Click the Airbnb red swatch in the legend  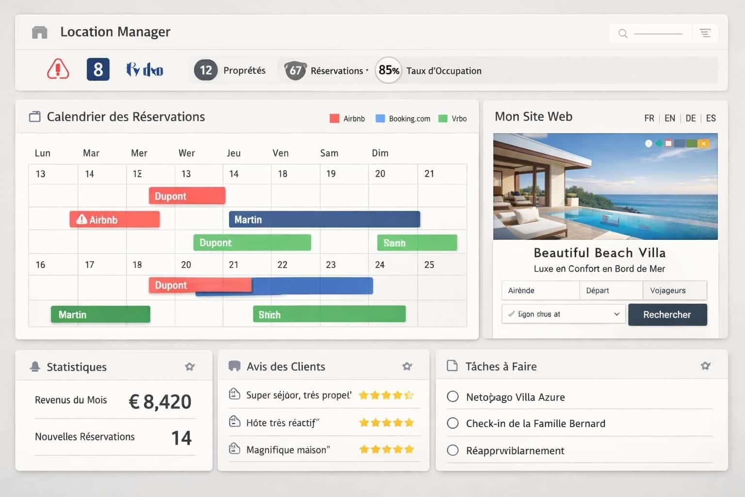click(334, 118)
